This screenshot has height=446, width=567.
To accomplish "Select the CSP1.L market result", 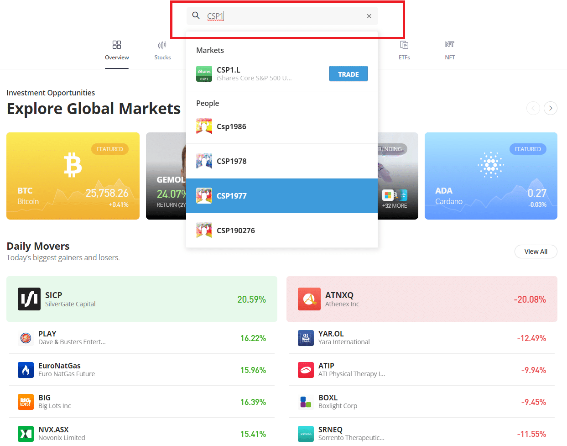I will tap(282, 74).
